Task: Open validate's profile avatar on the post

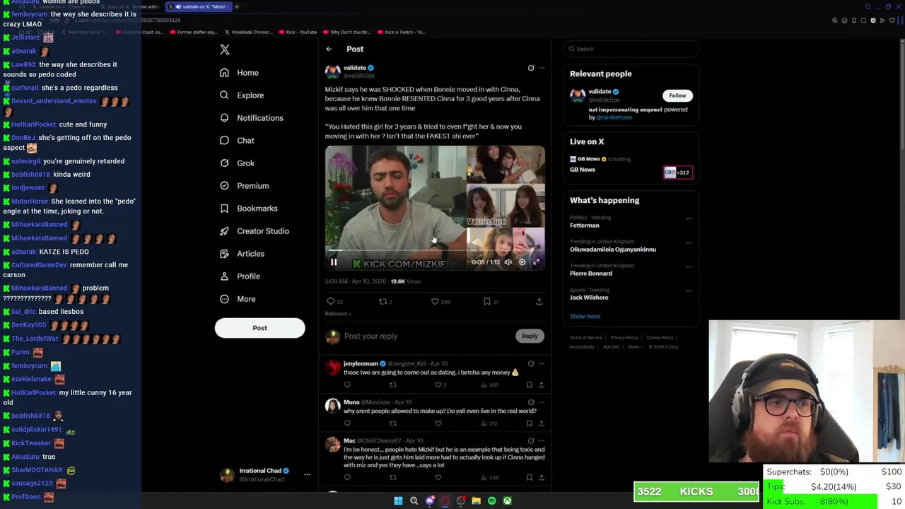Action: click(332, 71)
